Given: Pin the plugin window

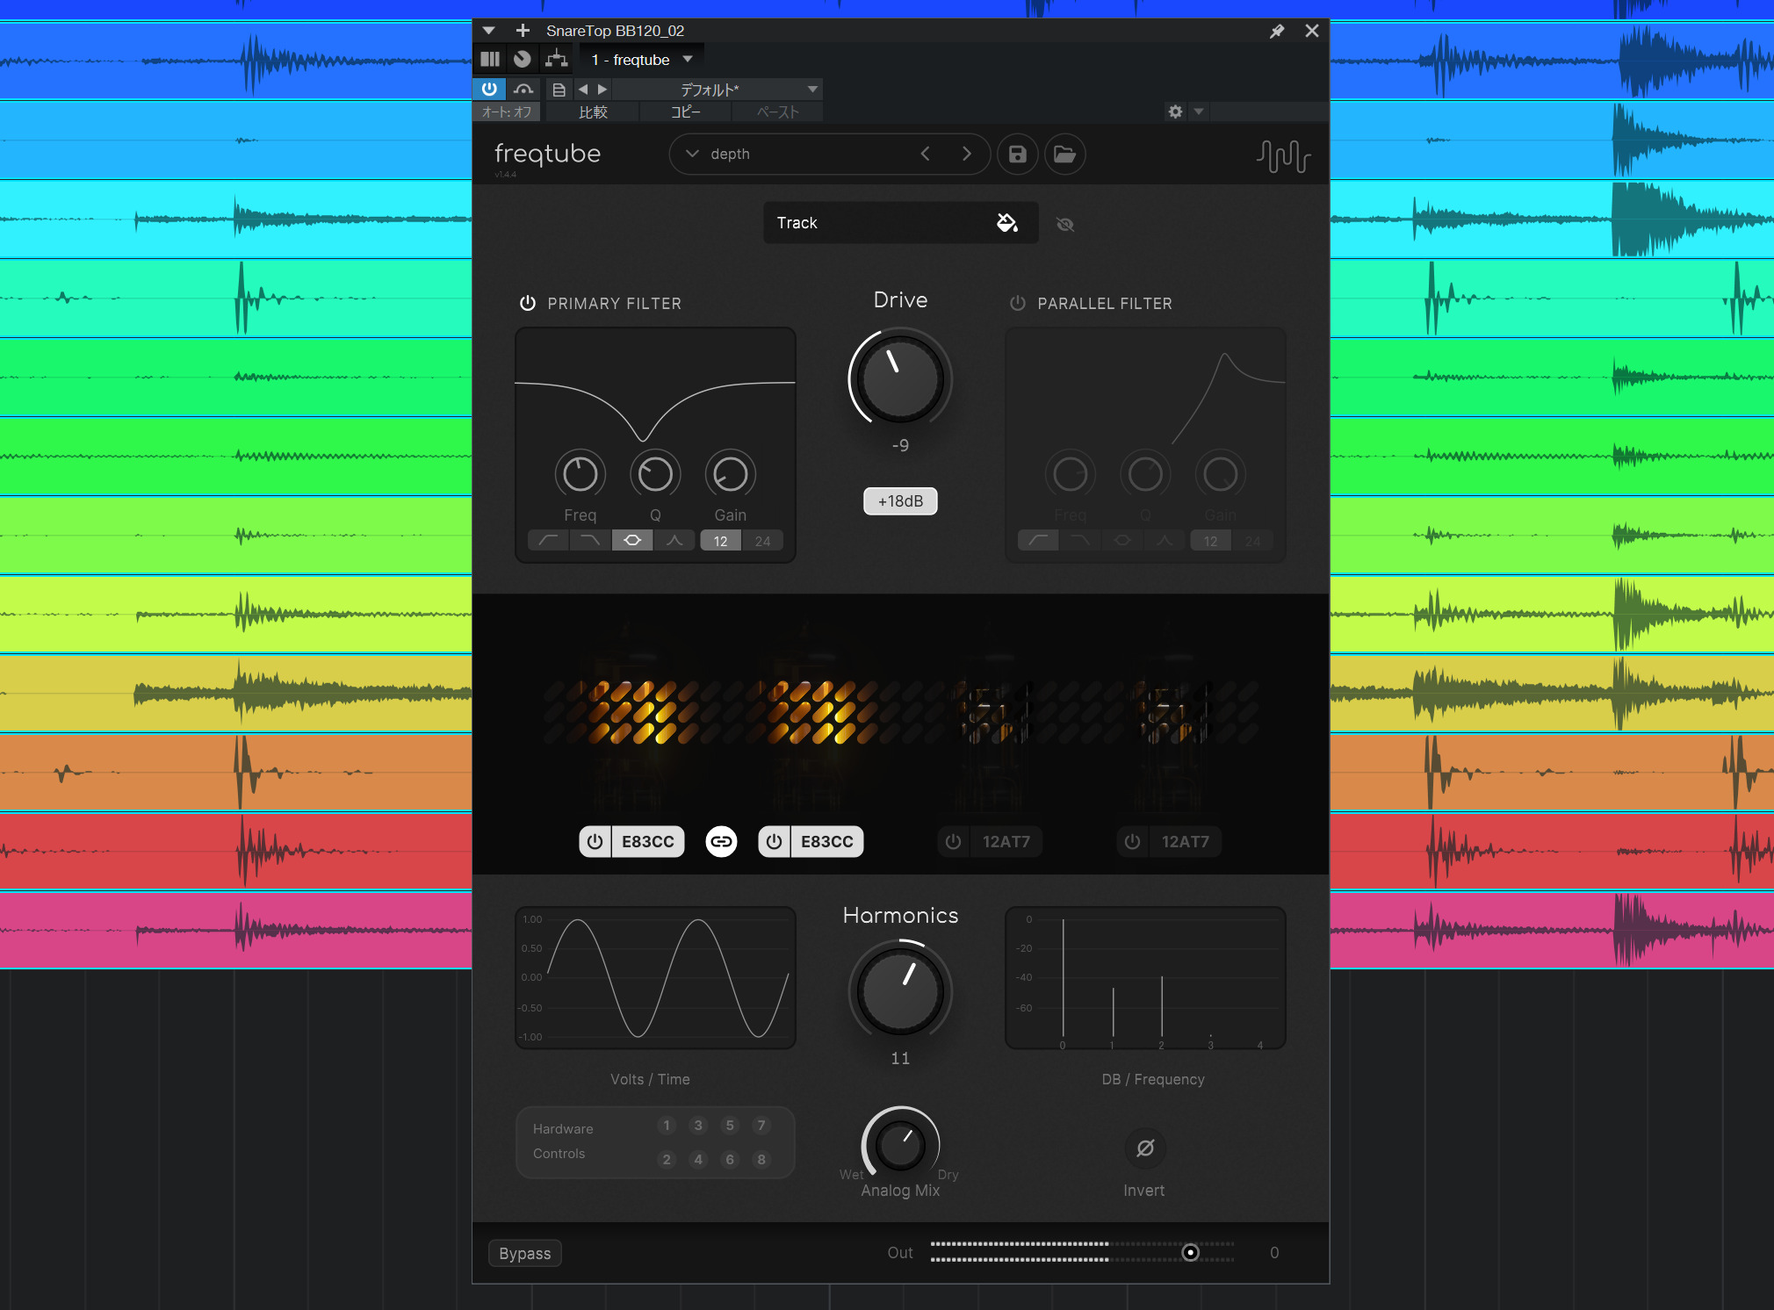Looking at the screenshot, I should pos(1277,31).
